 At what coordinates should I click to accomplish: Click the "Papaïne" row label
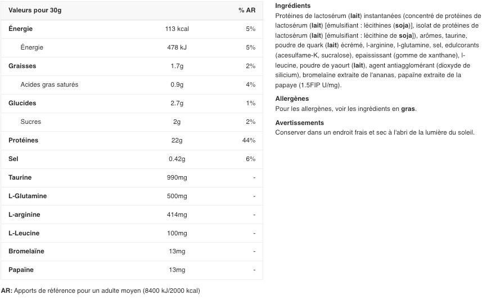click(21, 270)
